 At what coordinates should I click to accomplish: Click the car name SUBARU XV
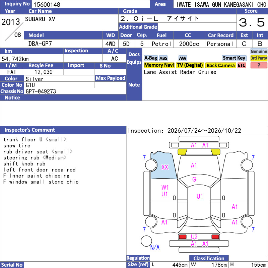(x=40, y=19)
